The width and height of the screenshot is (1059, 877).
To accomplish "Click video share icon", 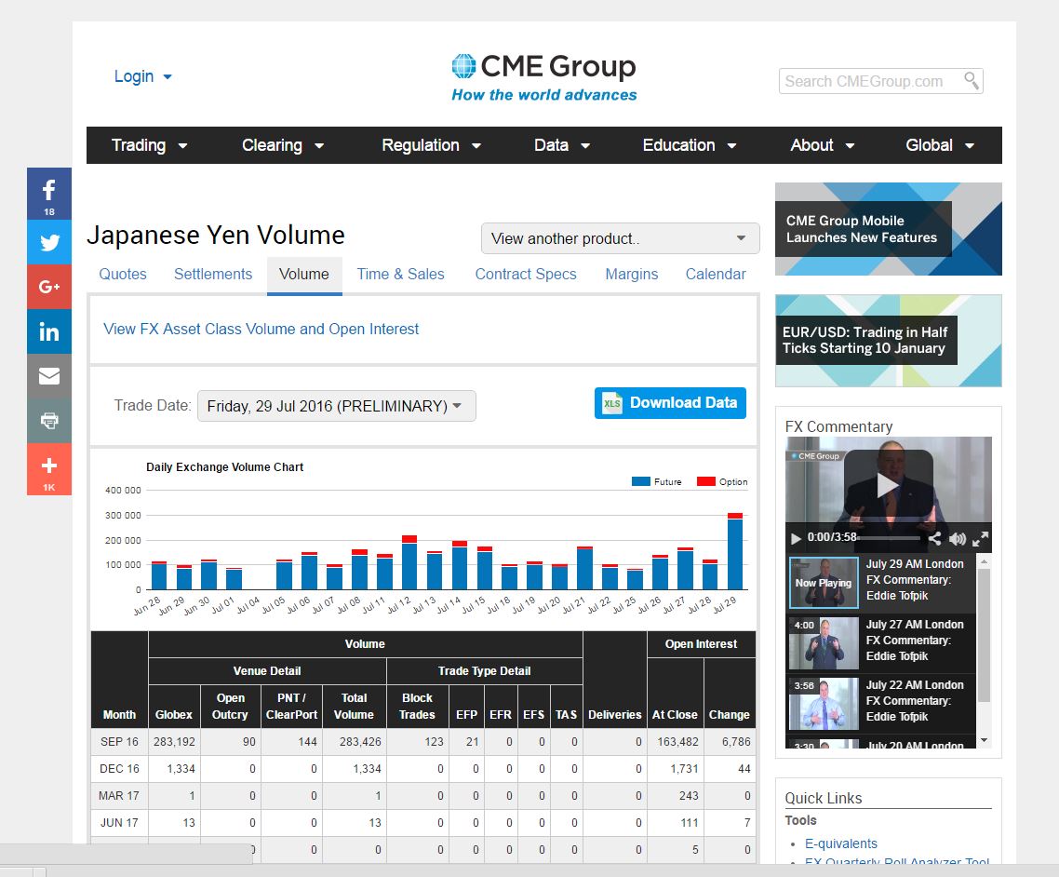I will coord(934,538).
